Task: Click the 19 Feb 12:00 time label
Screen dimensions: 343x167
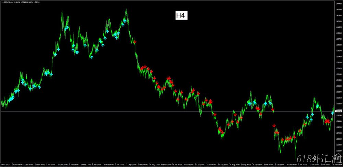Action: pyautogui.click(x=86, y=165)
